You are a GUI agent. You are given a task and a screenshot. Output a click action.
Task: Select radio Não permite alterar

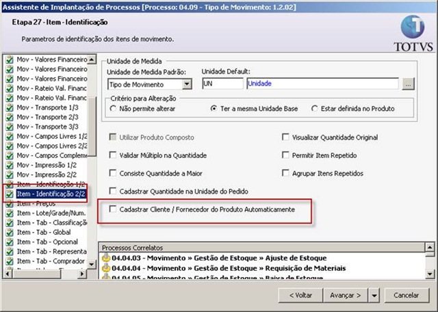[113, 108]
